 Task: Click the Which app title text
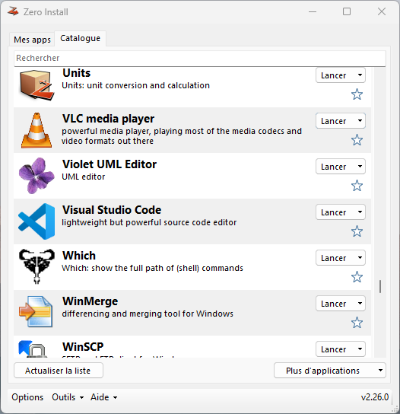pos(79,256)
